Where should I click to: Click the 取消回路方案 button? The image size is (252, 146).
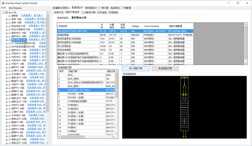pyautogui.click(x=165, y=68)
